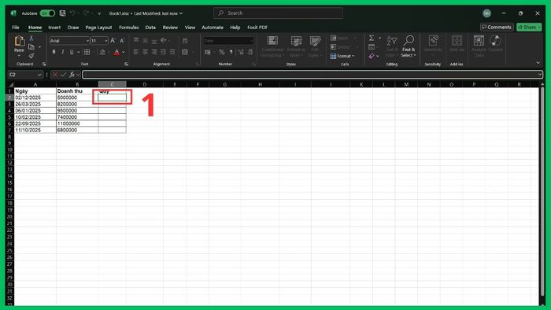This screenshot has width=551, height=310.
Task: Click the Accounting number format icon
Action: pos(208,52)
